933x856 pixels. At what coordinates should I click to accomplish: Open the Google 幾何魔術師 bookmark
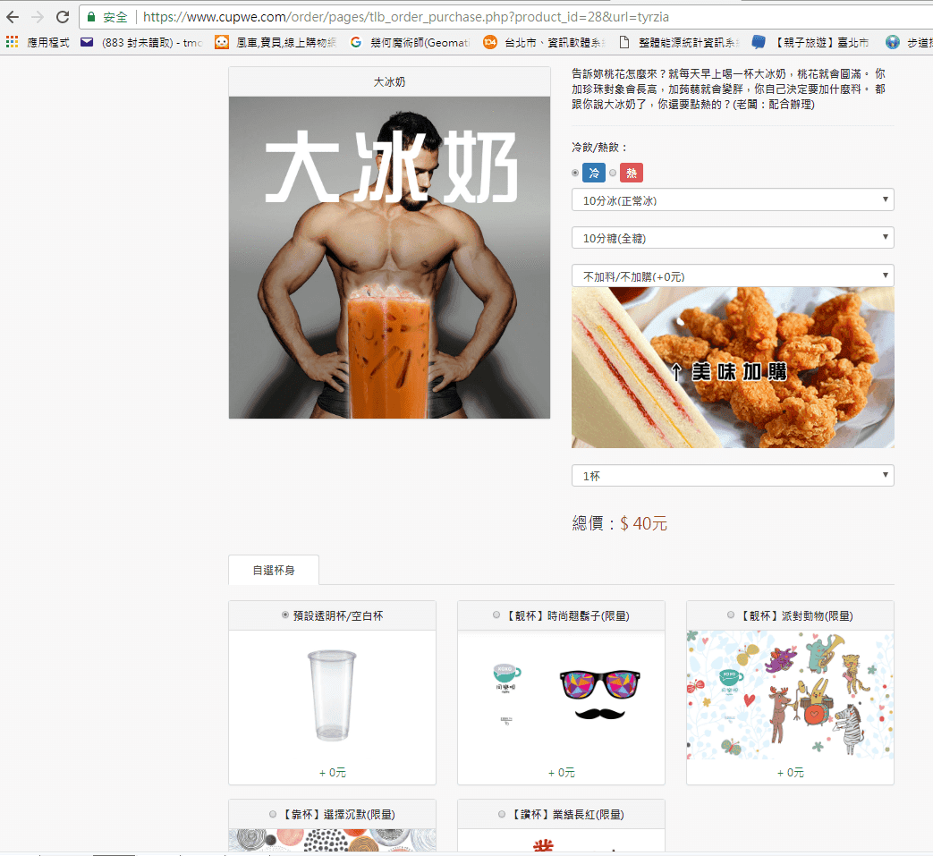coord(410,42)
